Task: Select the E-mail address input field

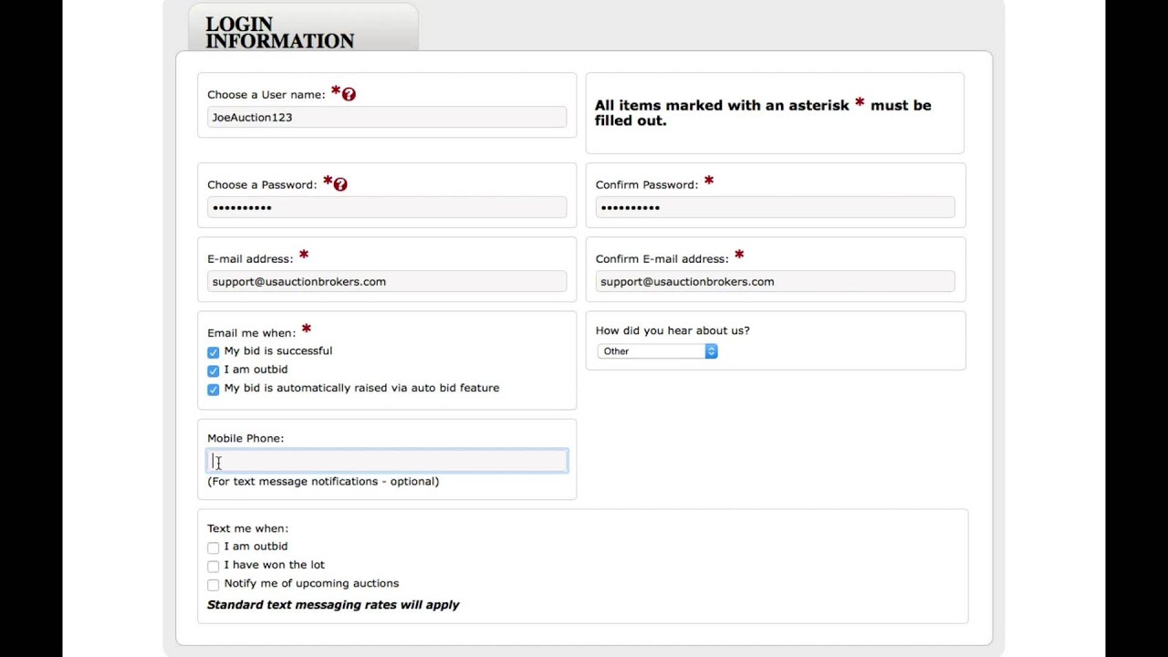Action: (x=387, y=281)
